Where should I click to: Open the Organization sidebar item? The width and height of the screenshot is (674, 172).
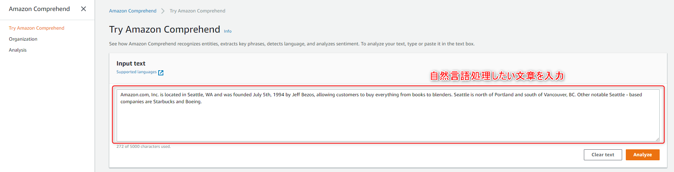click(23, 39)
